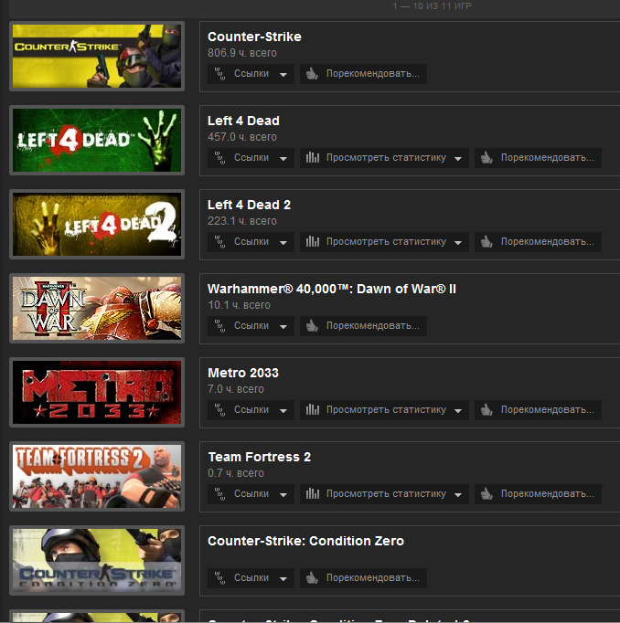Click the thumbs-up icon in the Counter-Strike row
620x623 pixels.
[312, 73]
